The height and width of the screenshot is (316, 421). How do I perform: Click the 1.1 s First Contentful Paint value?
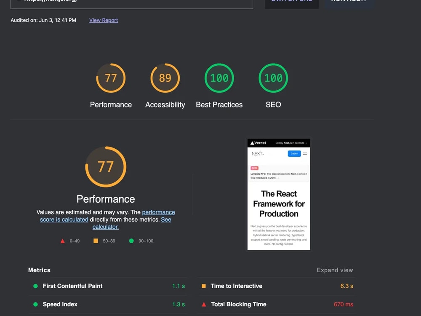tap(179, 286)
